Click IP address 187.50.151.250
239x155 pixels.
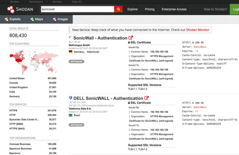(x=77, y=102)
